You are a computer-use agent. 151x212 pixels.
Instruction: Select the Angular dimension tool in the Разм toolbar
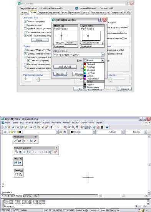click(x=20, y=174)
